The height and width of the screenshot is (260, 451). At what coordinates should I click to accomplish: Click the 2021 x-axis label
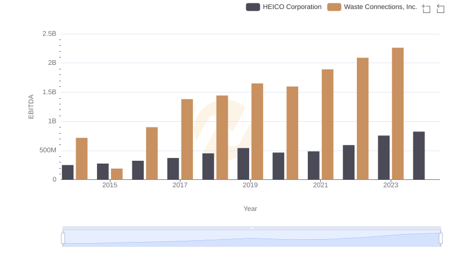[x=320, y=185]
